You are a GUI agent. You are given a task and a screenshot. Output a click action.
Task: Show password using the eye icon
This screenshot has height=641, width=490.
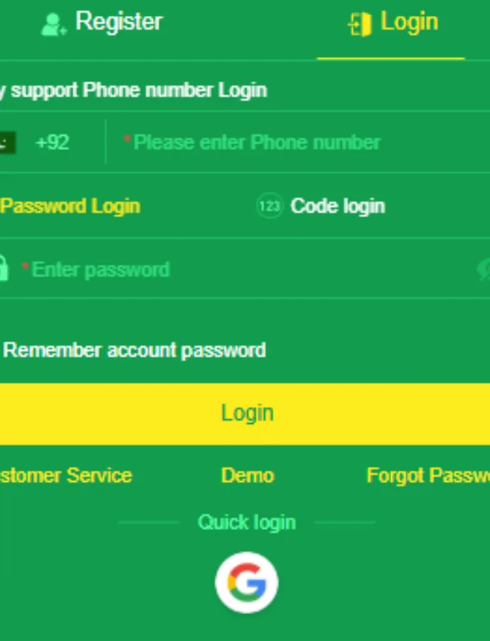[x=484, y=269]
